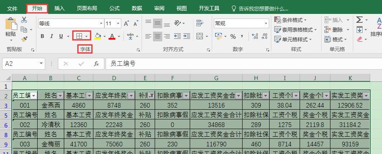Align text left

pyautogui.click(x=148, y=36)
